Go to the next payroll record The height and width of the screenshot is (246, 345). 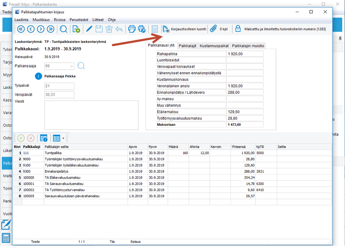pos(41,29)
